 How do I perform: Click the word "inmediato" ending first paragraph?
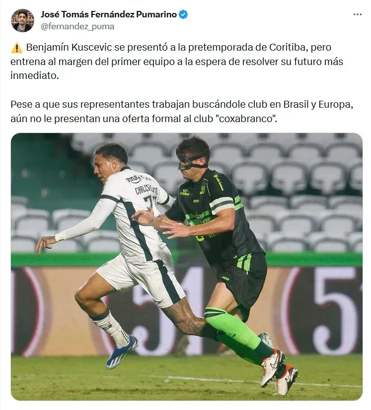pyautogui.click(x=34, y=76)
